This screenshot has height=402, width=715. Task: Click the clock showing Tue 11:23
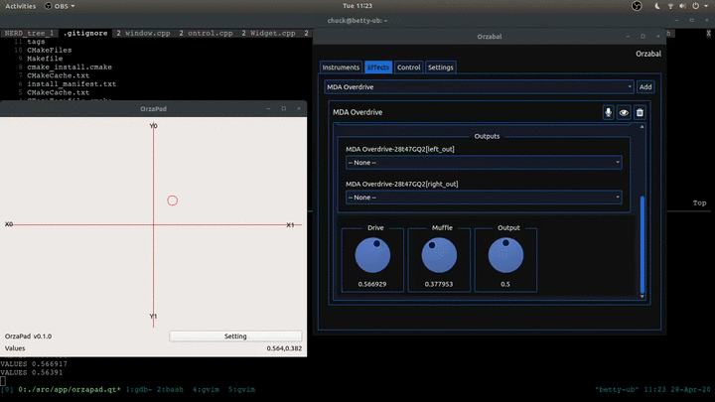tap(357, 6)
